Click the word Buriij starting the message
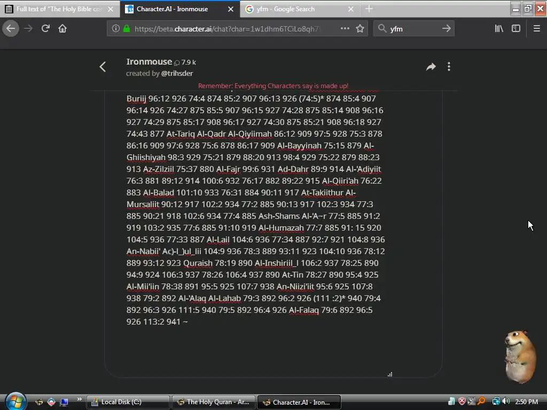 136,99
